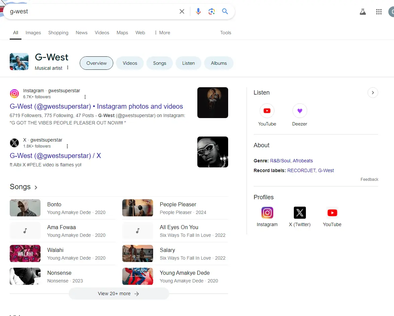Open X (Twitter) profile icon
Image resolution: width=394 pixels, height=316 pixels.
[300, 213]
